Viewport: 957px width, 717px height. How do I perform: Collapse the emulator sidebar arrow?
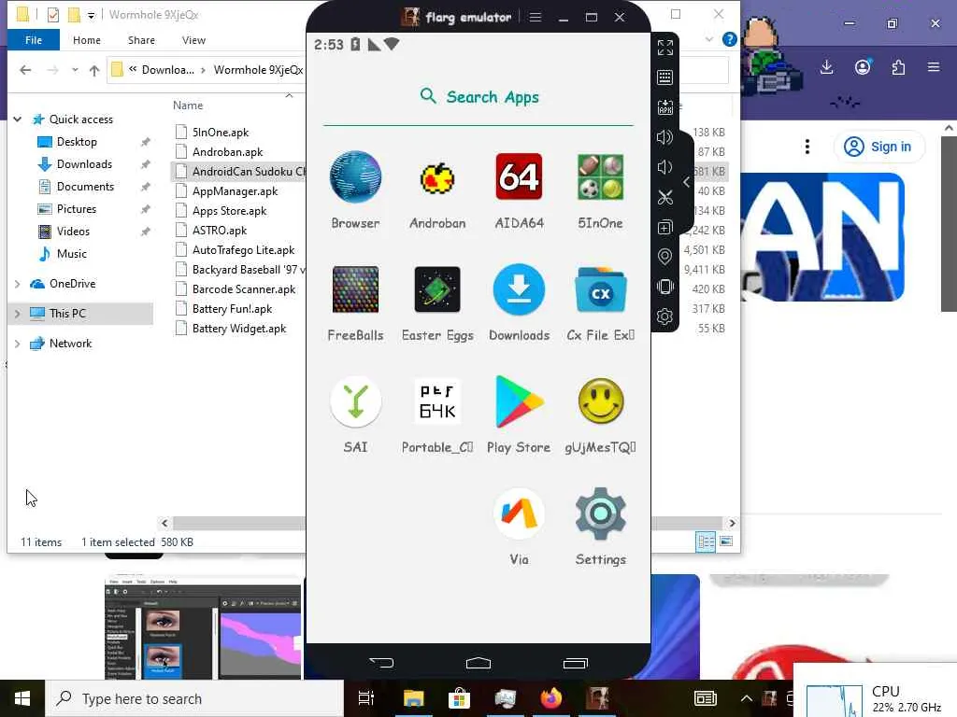tap(687, 182)
